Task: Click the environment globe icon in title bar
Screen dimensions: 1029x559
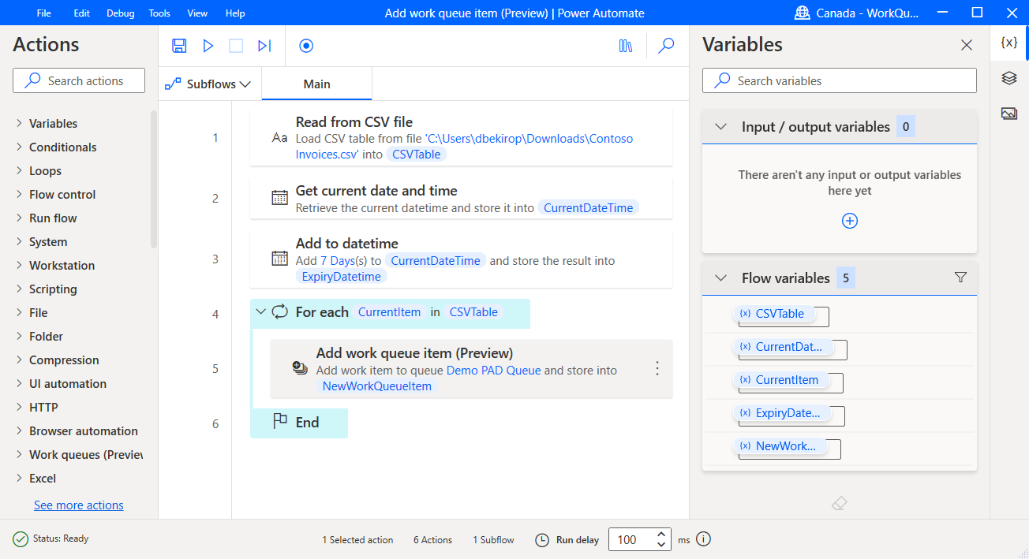Action: 803,13
